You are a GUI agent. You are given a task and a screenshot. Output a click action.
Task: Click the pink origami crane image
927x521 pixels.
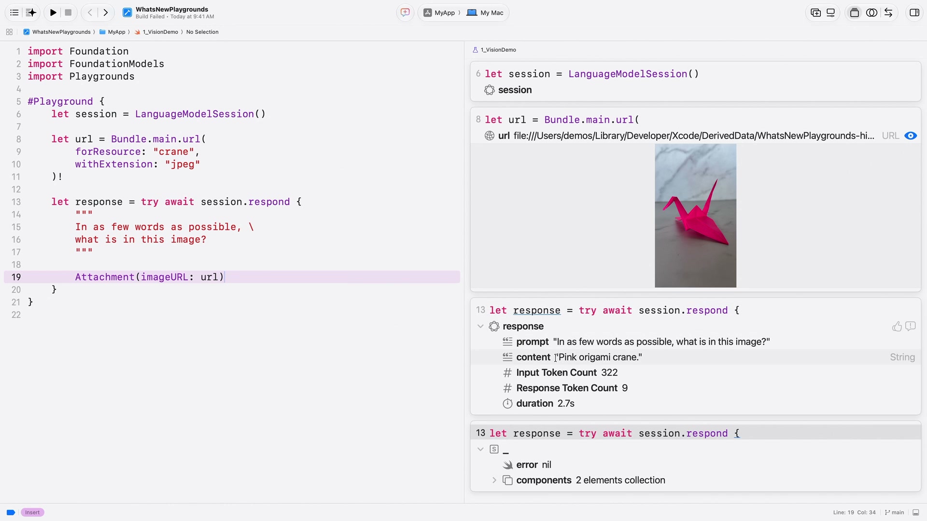tap(695, 216)
